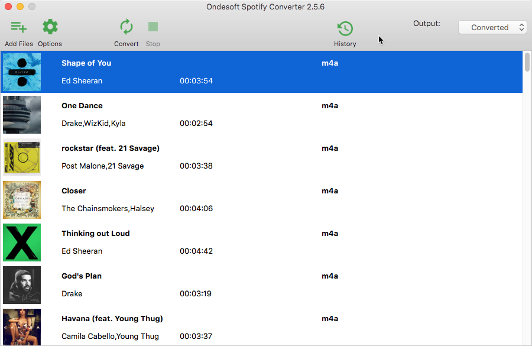Click artist Camila Cabello,Young Thug
This screenshot has height=346, width=532.
(x=110, y=336)
